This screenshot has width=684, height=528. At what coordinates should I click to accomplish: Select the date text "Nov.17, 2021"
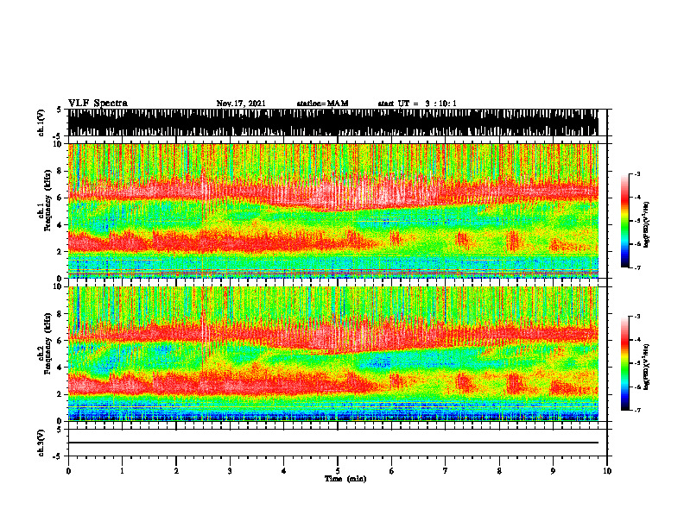point(241,104)
